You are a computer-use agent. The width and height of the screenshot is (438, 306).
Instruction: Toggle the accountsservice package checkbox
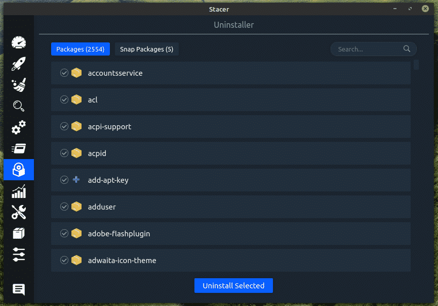point(64,73)
